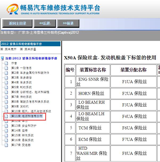Viewport: 160px width, 162px height.
Task: Click the page icon beside 第13章 安全和防护
Action: [x=6, y=126]
